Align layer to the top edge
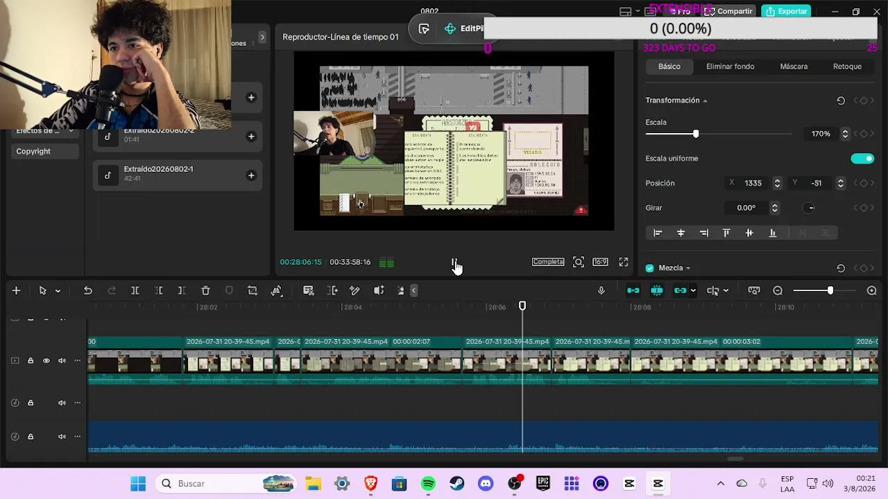The width and height of the screenshot is (888, 499). pyautogui.click(x=726, y=233)
